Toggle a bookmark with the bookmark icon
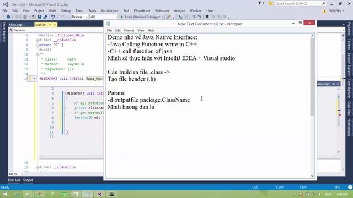This screenshot has width=353, height=198. pos(207,17)
